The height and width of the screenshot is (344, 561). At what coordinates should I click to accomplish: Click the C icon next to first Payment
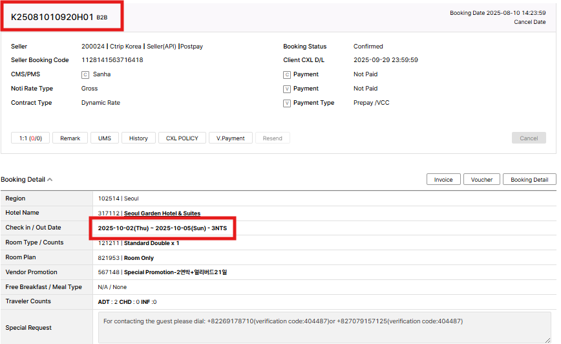click(287, 74)
